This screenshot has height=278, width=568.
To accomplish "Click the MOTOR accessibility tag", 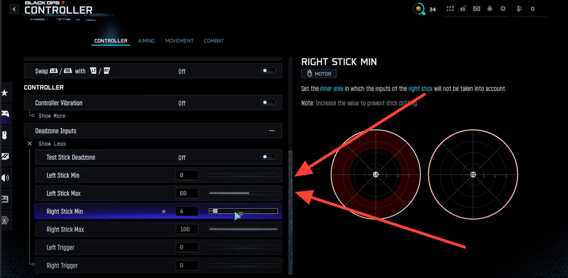I will (x=319, y=73).
